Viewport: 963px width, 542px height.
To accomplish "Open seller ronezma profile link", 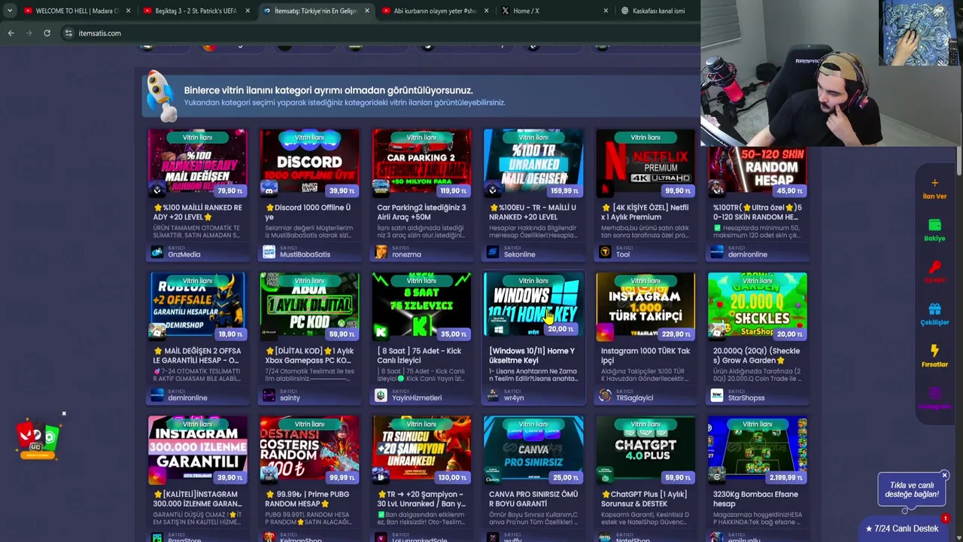I will [406, 254].
